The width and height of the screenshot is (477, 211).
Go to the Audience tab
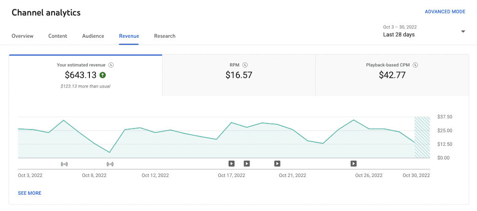(x=93, y=36)
